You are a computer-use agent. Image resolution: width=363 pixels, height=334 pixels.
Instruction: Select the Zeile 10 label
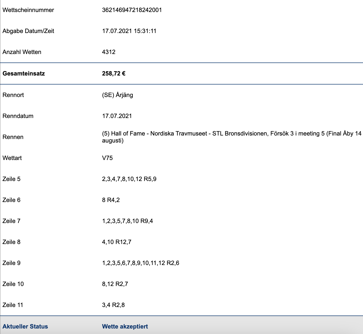pyautogui.click(x=13, y=284)
